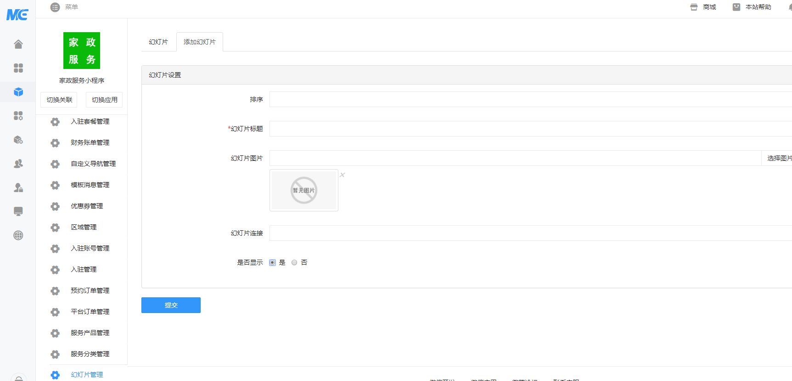This screenshot has width=792, height=381.
Task: Toggle the menu list icon at top
Action: tap(55, 7)
